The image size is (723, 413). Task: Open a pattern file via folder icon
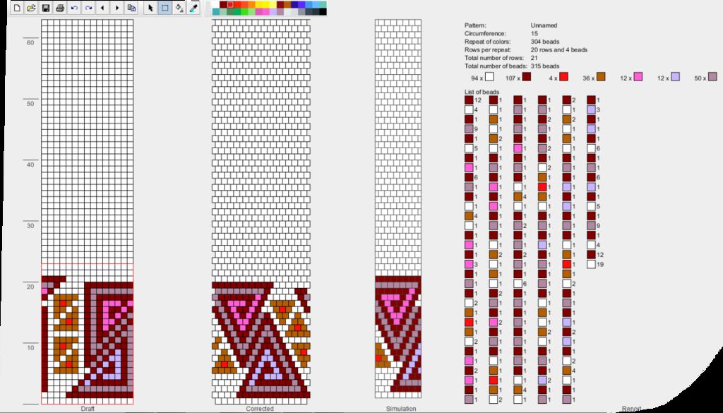pos(31,8)
